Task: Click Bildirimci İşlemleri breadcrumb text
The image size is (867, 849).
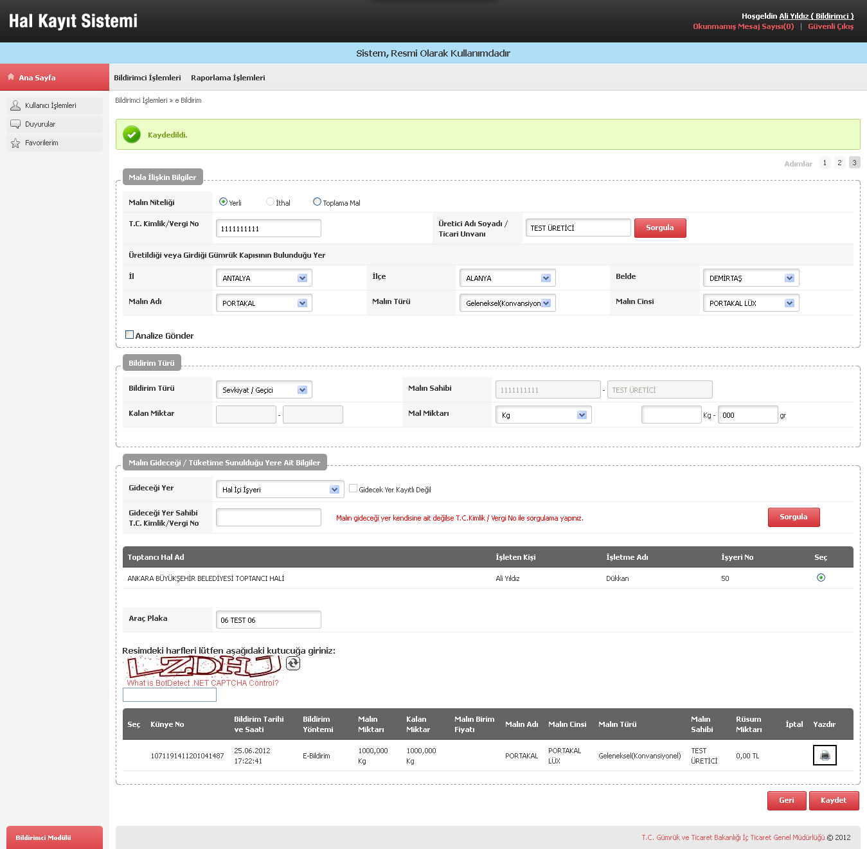Action: click(x=141, y=100)
